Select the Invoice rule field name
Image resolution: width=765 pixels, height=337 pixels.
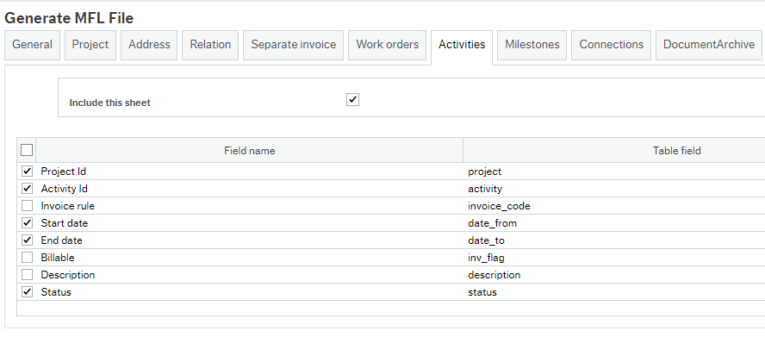pyautogui.click(x=68, y=206)
